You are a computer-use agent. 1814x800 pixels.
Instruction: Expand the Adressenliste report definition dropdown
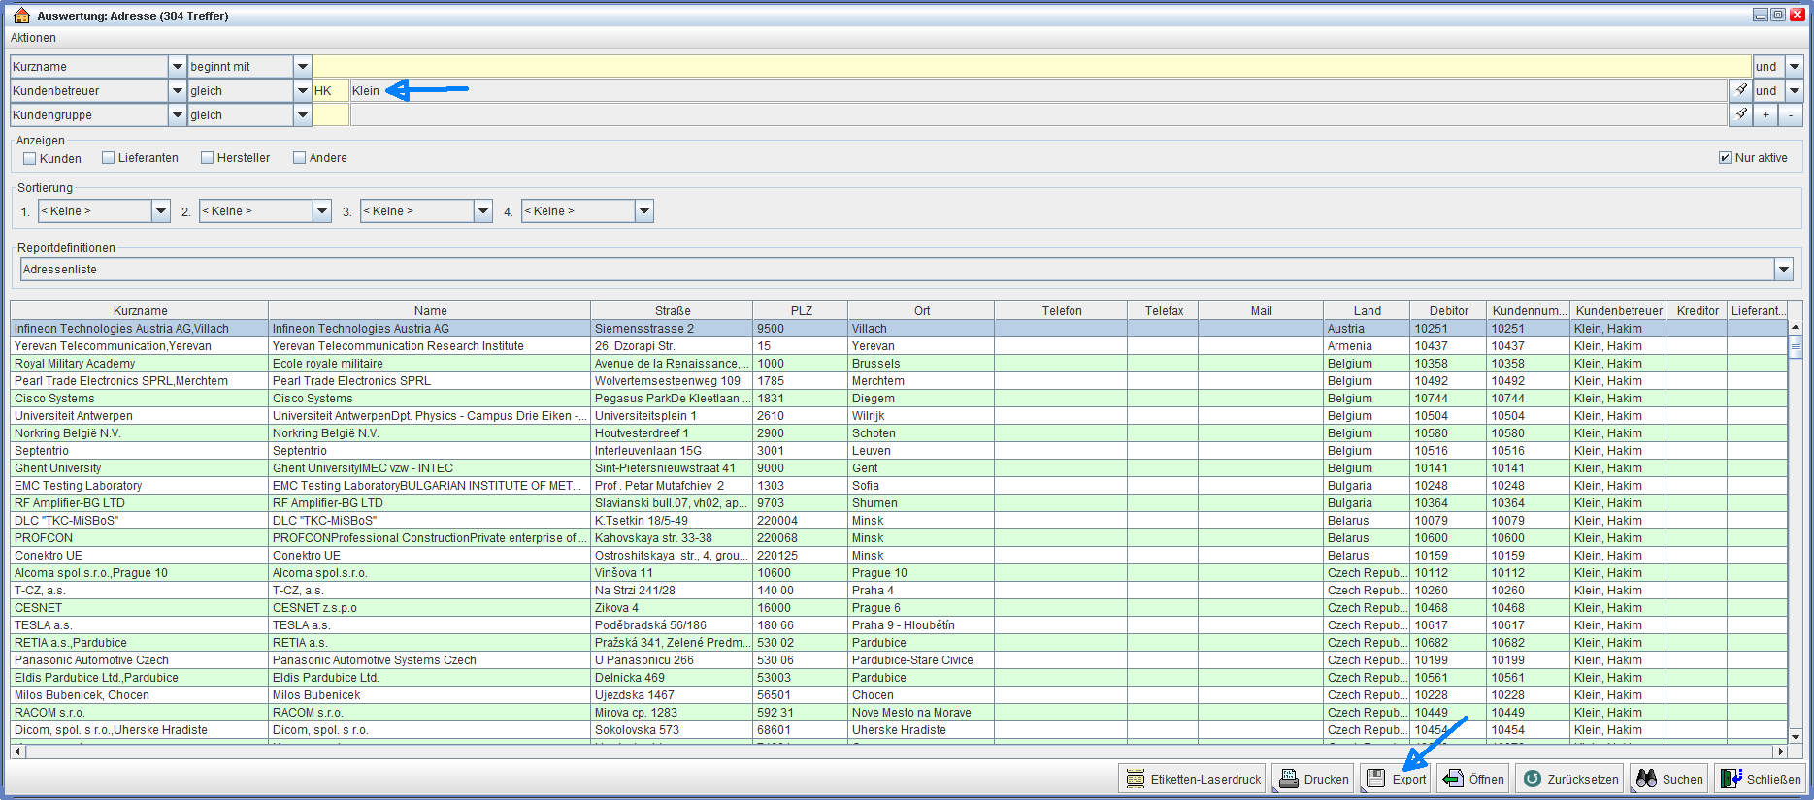coord(1783,270)
